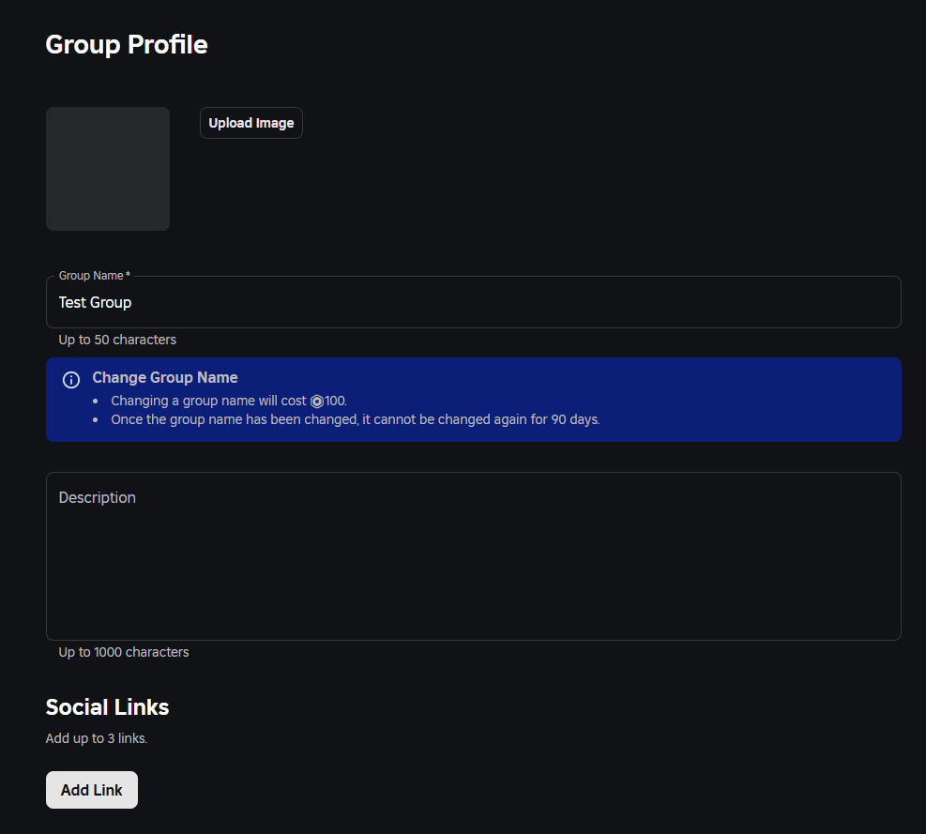Click the Group Profile heading
Screen dimensions: 926x834
(127, 44)
